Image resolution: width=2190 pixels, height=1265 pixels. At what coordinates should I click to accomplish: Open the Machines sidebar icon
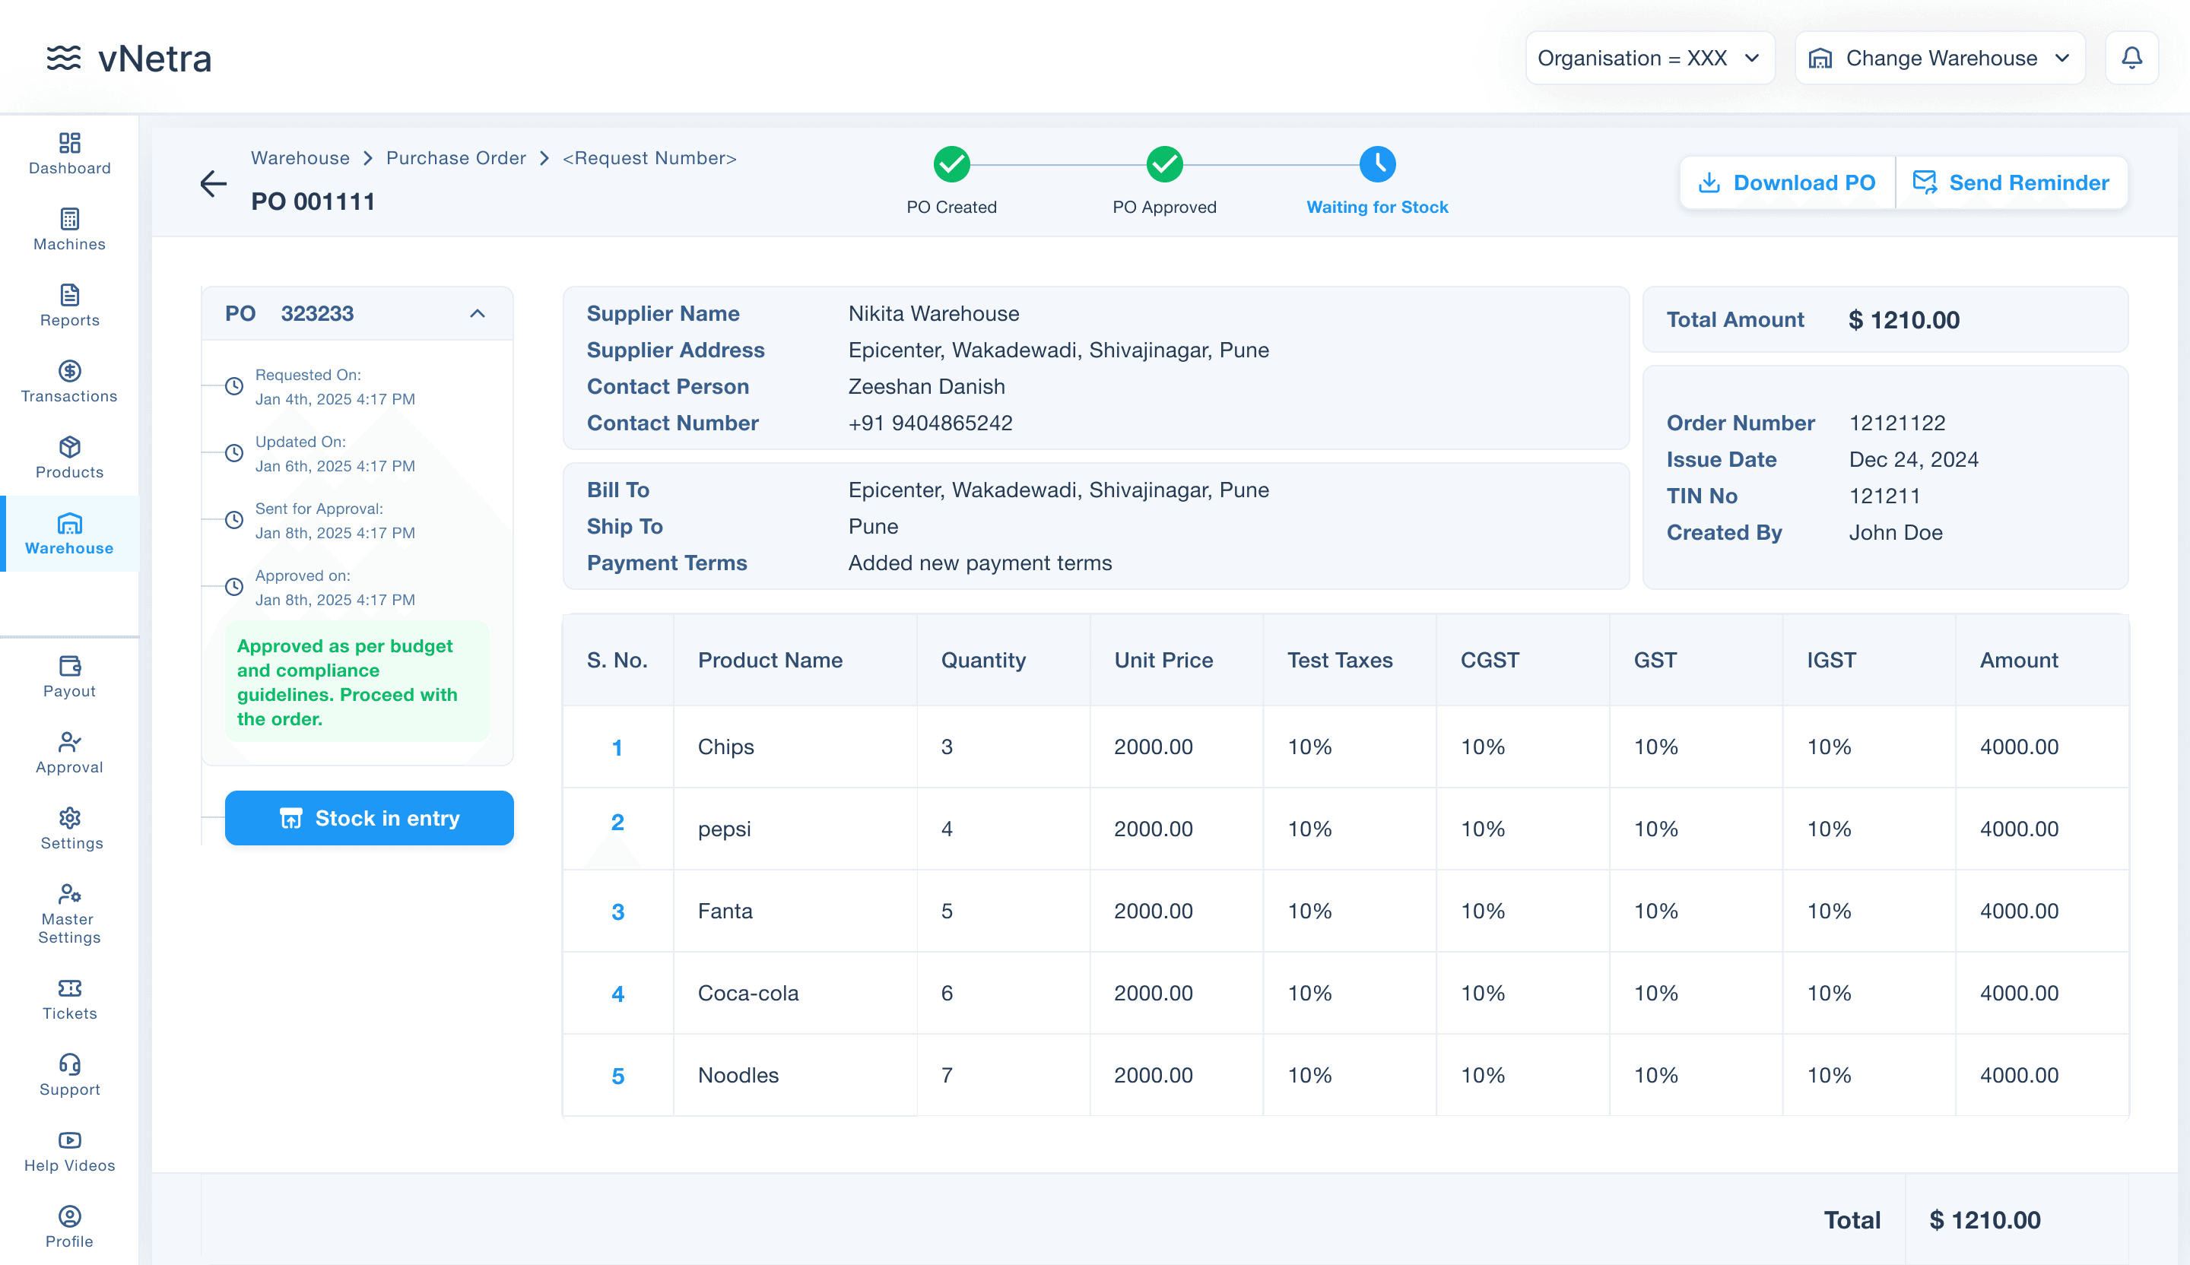click(x=69, y=219)
